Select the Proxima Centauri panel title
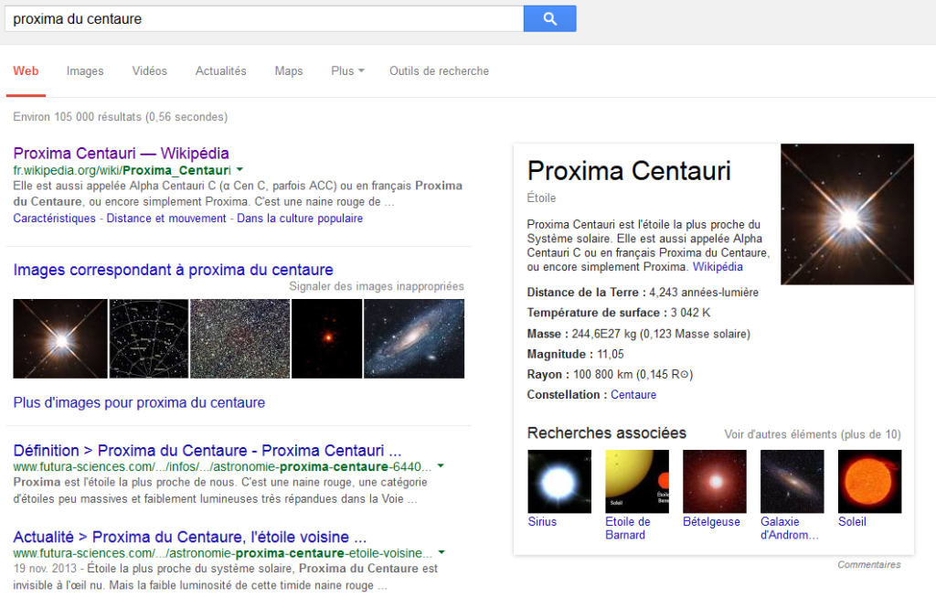Image resolution: width=936 pixels, height=598 pixels. (629, 171)
